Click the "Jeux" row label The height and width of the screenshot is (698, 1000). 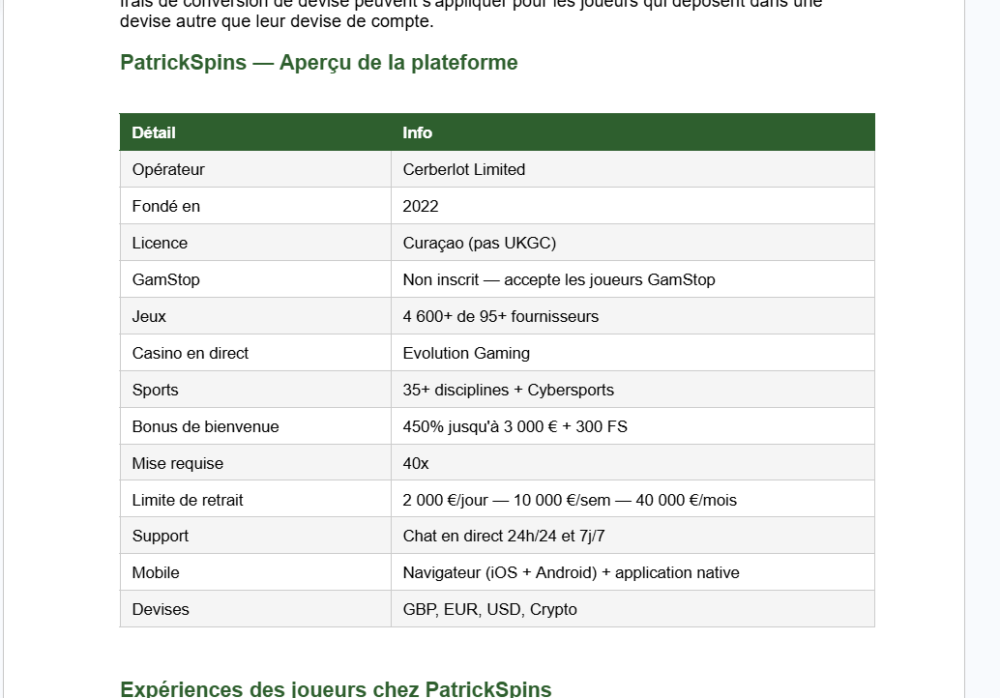coord(255,316)
